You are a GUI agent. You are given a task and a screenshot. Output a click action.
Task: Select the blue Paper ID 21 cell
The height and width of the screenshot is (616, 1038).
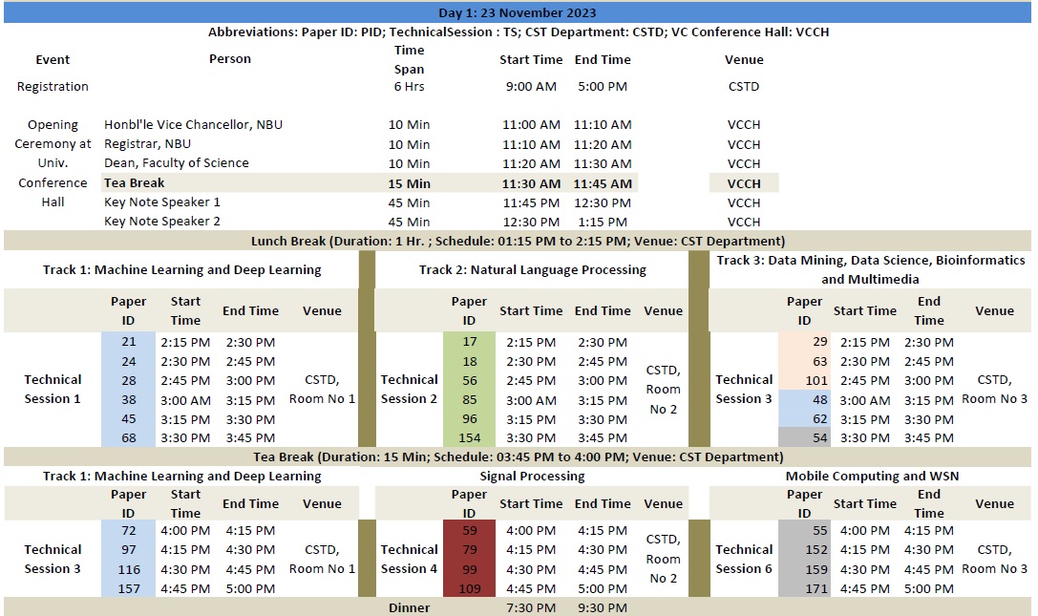coord(129,343)
